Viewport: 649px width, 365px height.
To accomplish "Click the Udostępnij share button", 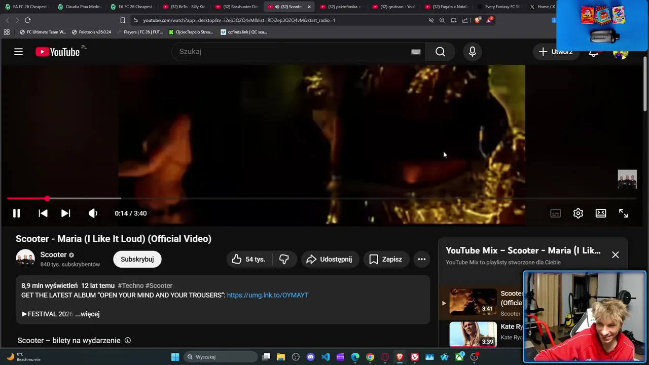I will pyautogui.click(x=330, y=259).
